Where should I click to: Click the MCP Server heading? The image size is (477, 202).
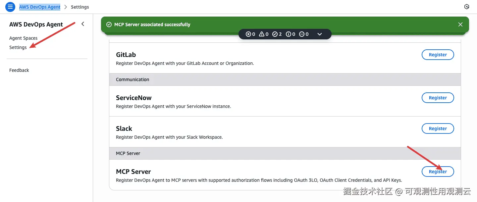tap(133, 172)
